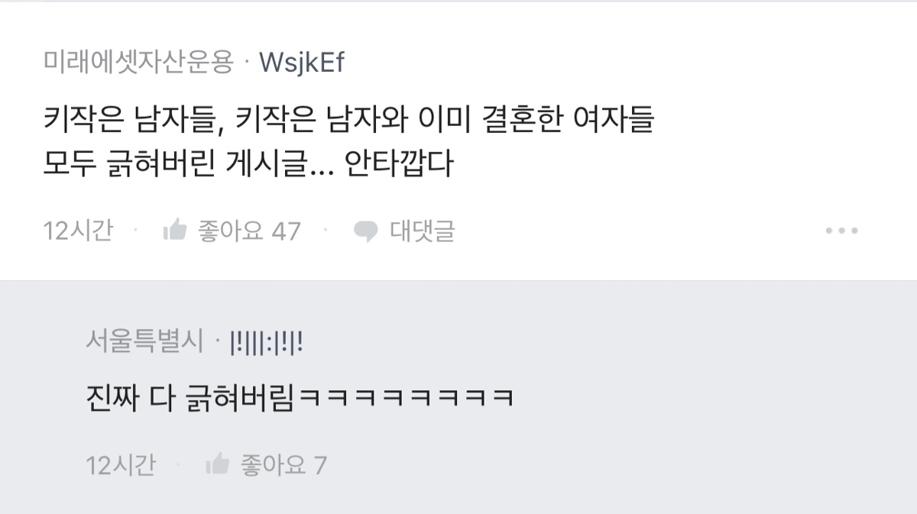Open profile of user |!|||:|!|!
The image size is (917, 514).
pyautogui.click(x=266, y=343)
